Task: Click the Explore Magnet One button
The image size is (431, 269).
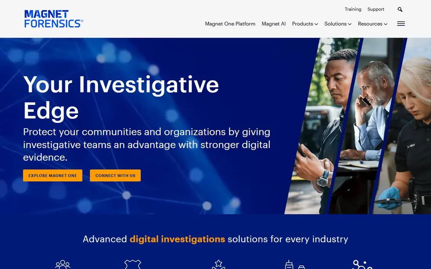Action: point(53,176)
